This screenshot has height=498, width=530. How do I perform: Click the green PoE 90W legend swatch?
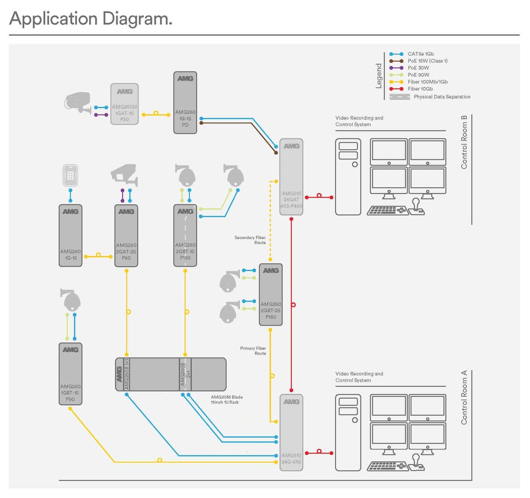tap(396, 75)
